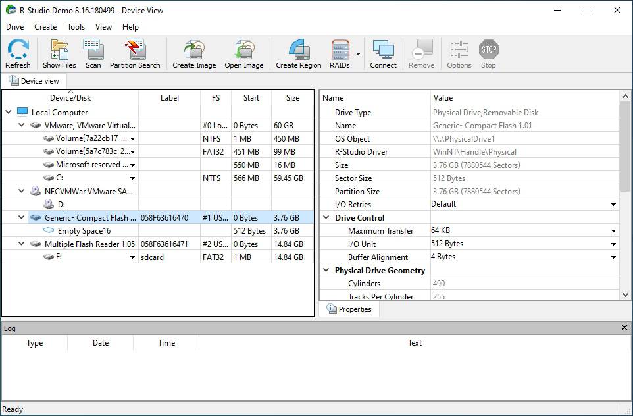Click the Remove toolbar icon
This screenshot has height=416, width=633.
point(422,49)
